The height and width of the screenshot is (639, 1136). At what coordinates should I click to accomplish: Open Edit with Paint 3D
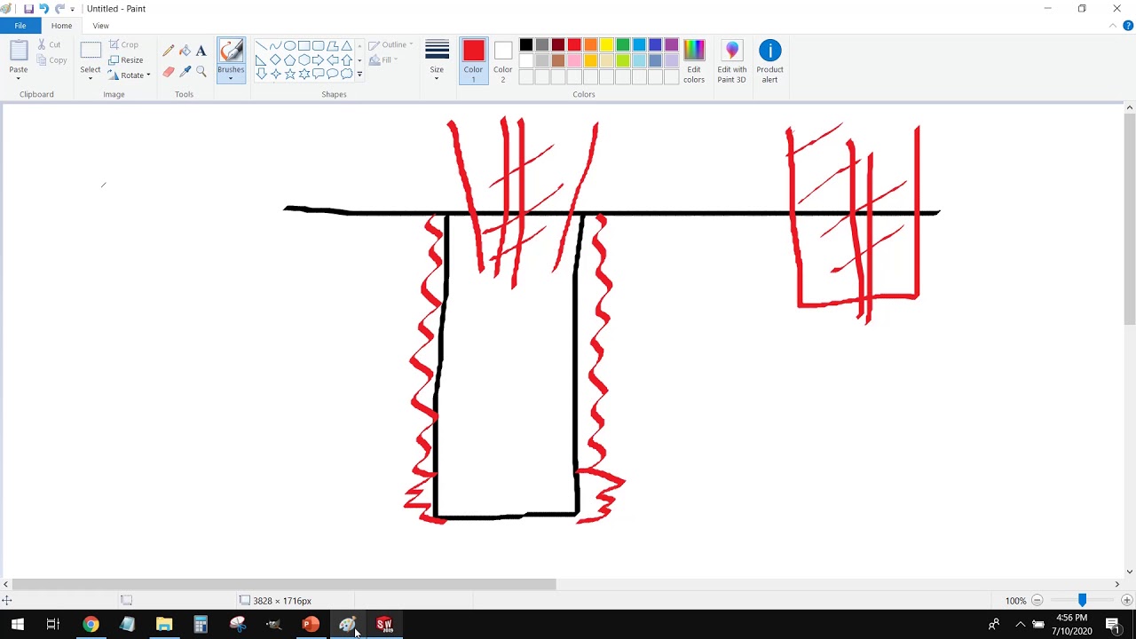click(x=732, y=61)
